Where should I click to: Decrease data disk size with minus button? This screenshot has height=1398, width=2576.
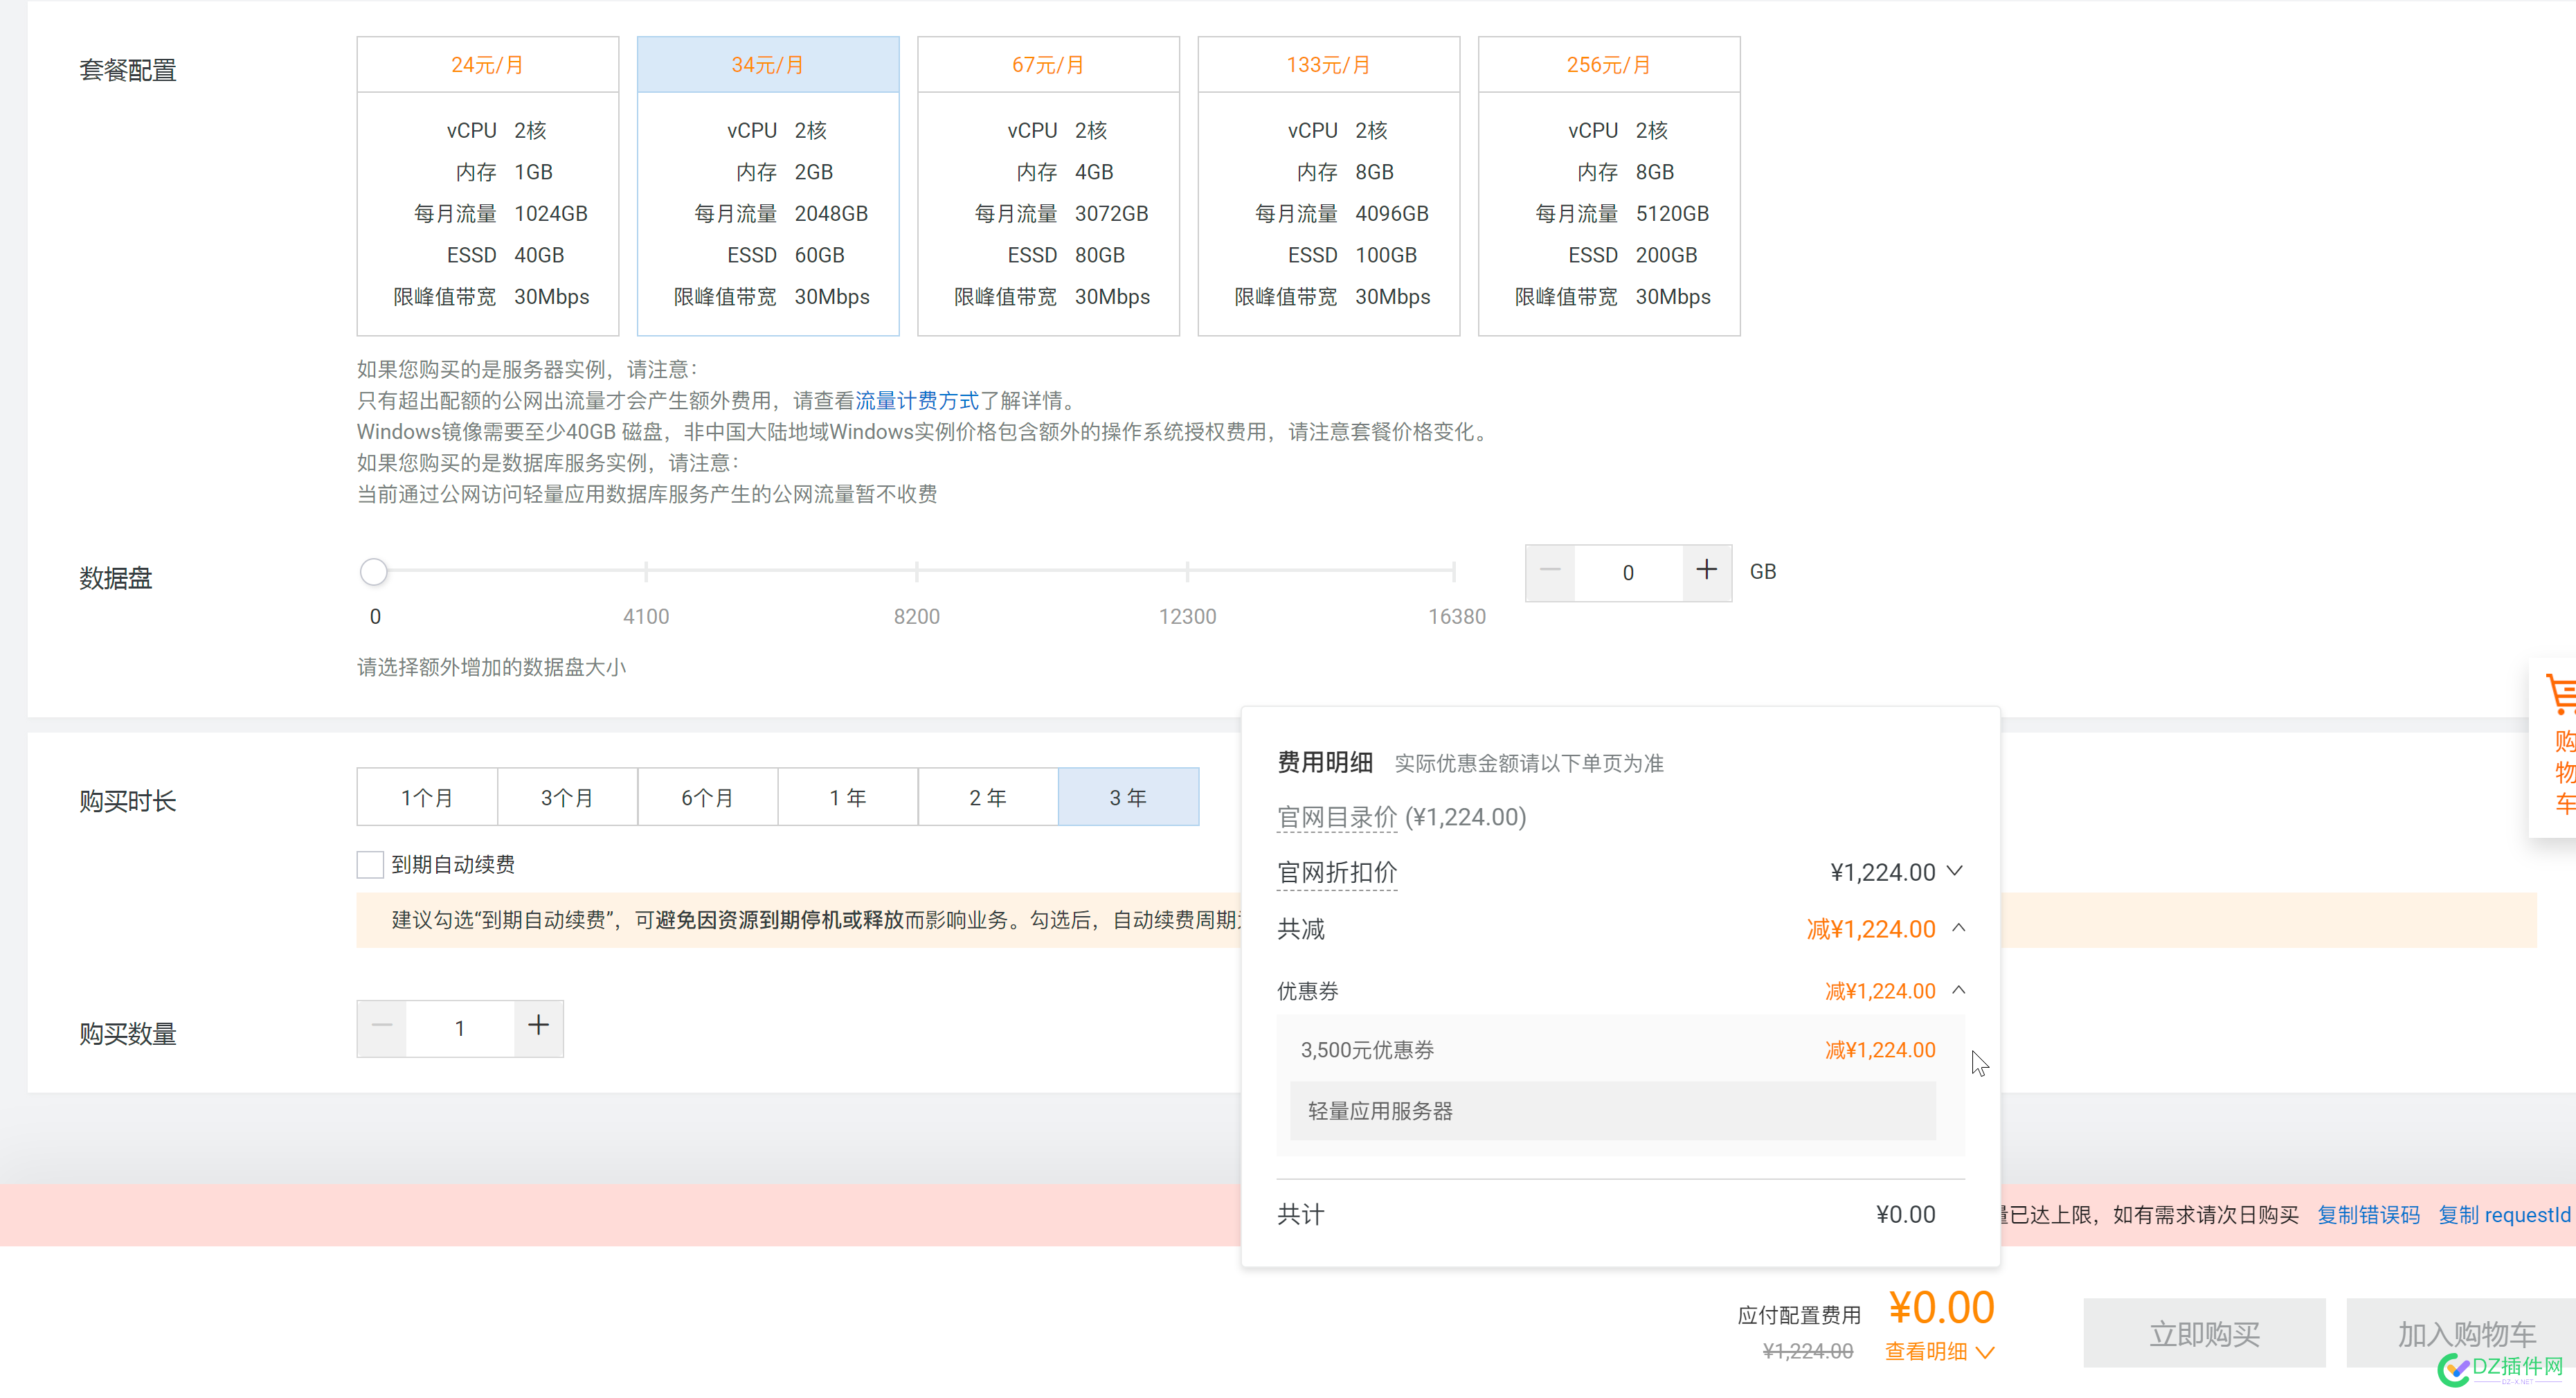(x=1550, y=572)
